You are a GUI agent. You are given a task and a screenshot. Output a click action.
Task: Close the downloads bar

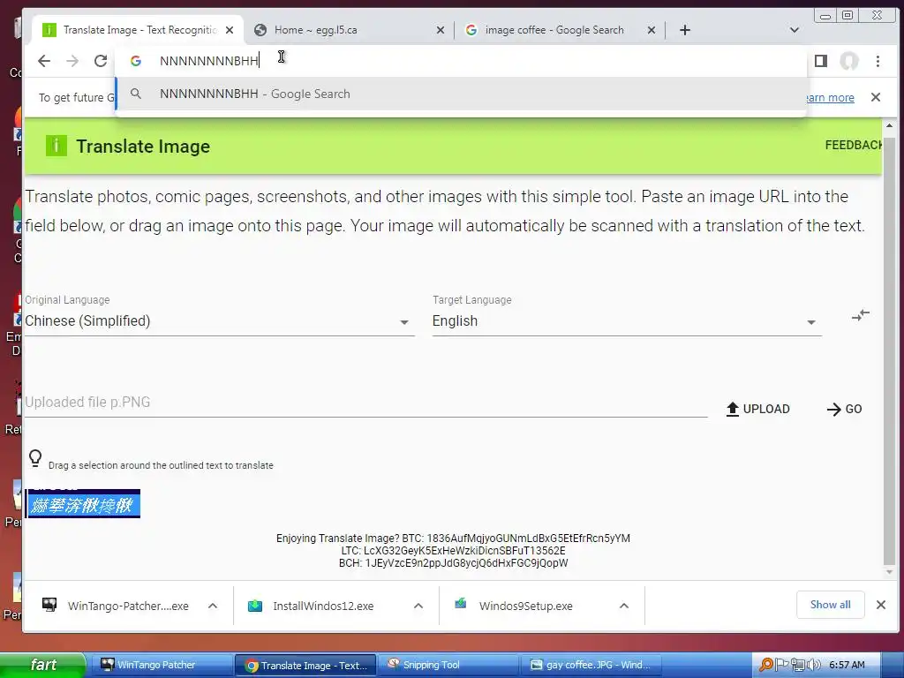[x=881, y=605]
